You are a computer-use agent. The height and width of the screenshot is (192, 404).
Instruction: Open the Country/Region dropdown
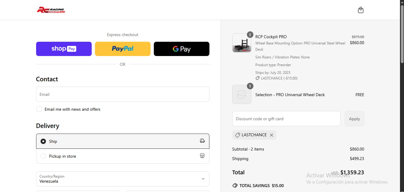123,179
